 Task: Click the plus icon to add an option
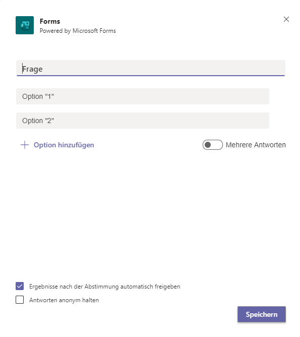click(25, 145)
